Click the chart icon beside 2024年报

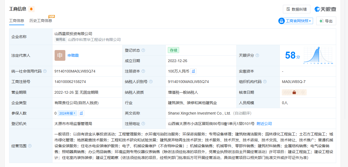tap(81, 113)
